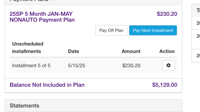Expand the Statements panel header
The image size is (200, 112).
tap(93, 106)
